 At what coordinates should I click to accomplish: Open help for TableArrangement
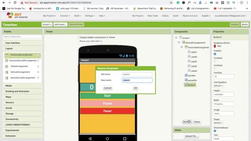(x=38, y=66)
